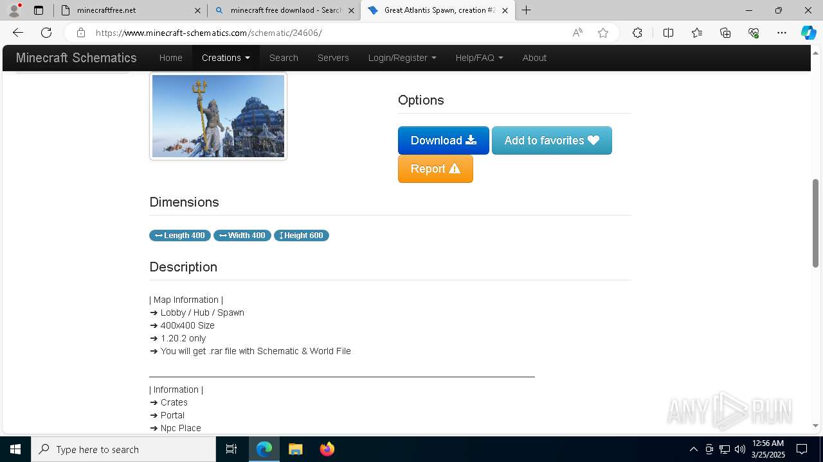Click the address bar URL
This screenshot has width=823, height=462.
(x=209, y=33)
